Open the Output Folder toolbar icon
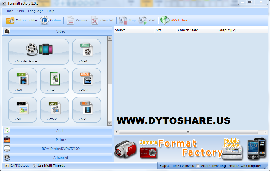Screen dimensions: 270x171 [10, 21]
